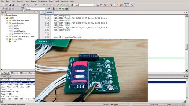
Task: Paste from clipboard toolbar icon
Action: click(x=24, y=5)
